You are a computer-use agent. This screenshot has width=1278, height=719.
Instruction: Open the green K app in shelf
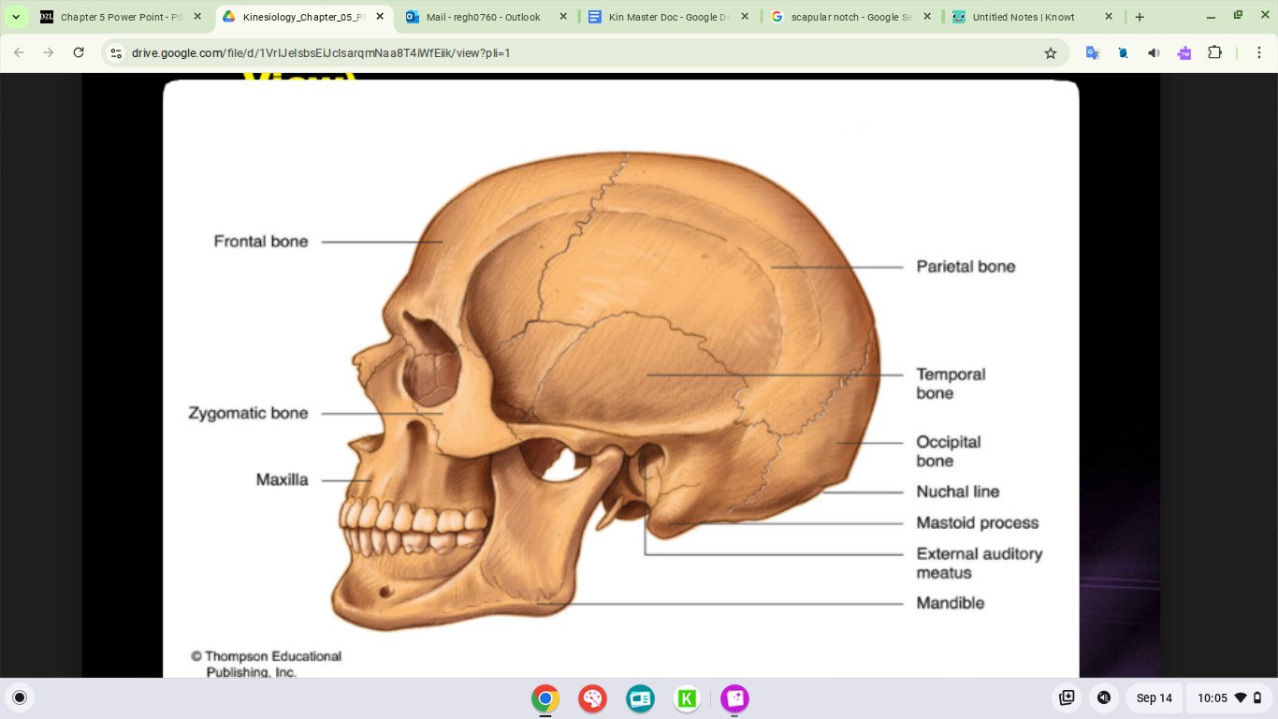click(688, 698)
